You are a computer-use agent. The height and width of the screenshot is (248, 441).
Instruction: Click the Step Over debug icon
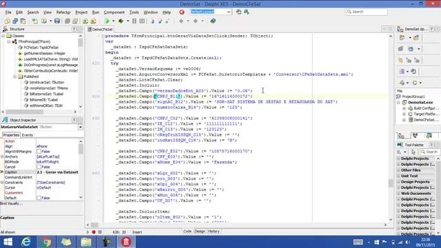[161, 21]
